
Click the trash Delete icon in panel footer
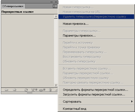(x=50, y=90)
